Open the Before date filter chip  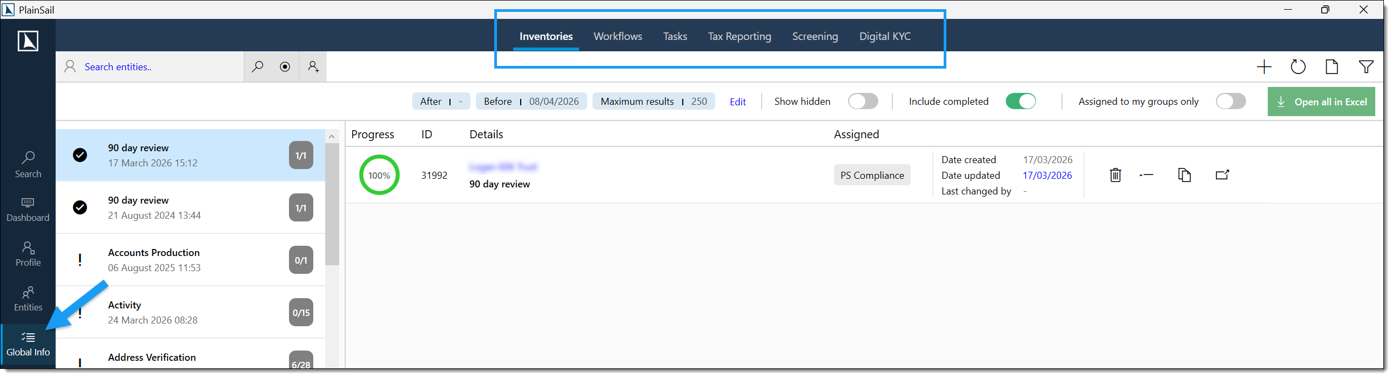[530, 102]
